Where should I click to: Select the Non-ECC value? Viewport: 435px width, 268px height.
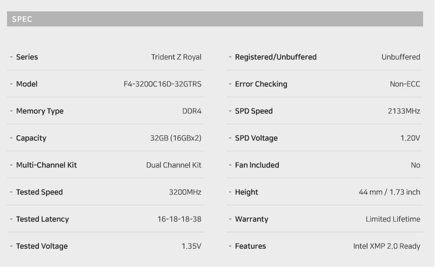pos(405,84)
